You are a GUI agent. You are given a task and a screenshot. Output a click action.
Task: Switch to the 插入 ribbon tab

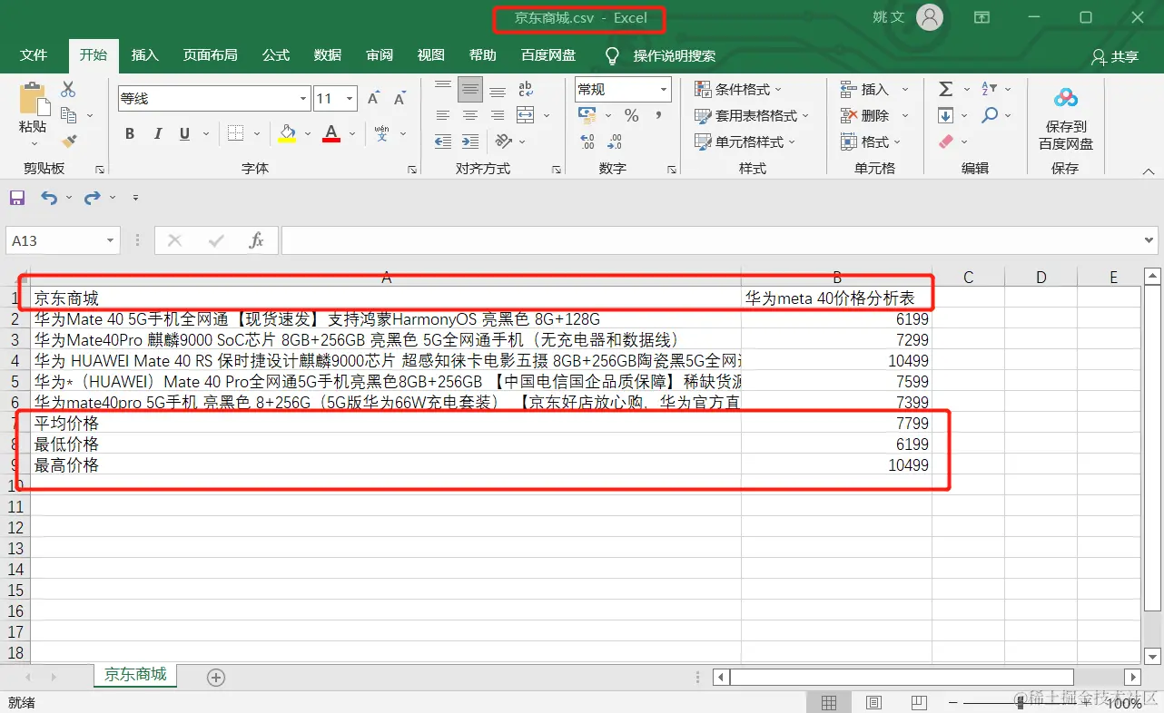[144, 54]
